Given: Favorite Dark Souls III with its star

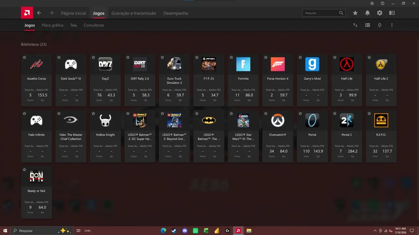Looking at the screenshot, I should tap(59, 57).
